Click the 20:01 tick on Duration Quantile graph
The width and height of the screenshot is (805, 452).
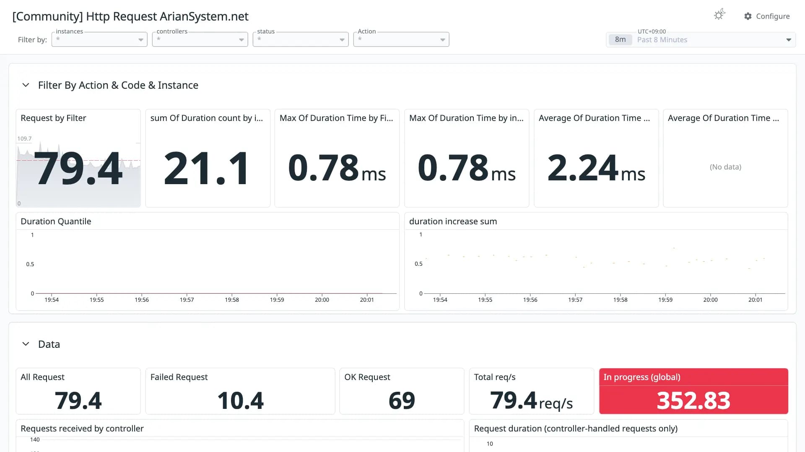pos(367,300)
